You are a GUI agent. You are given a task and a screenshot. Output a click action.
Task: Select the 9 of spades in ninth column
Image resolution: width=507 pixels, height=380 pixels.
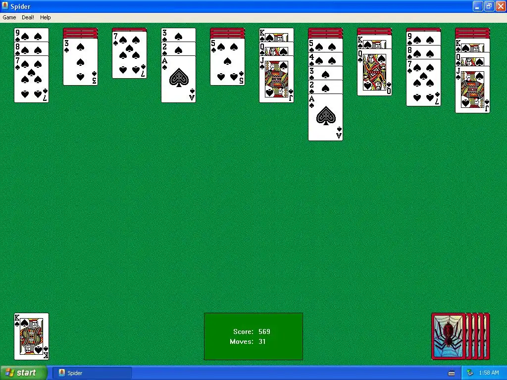(424, 38)
